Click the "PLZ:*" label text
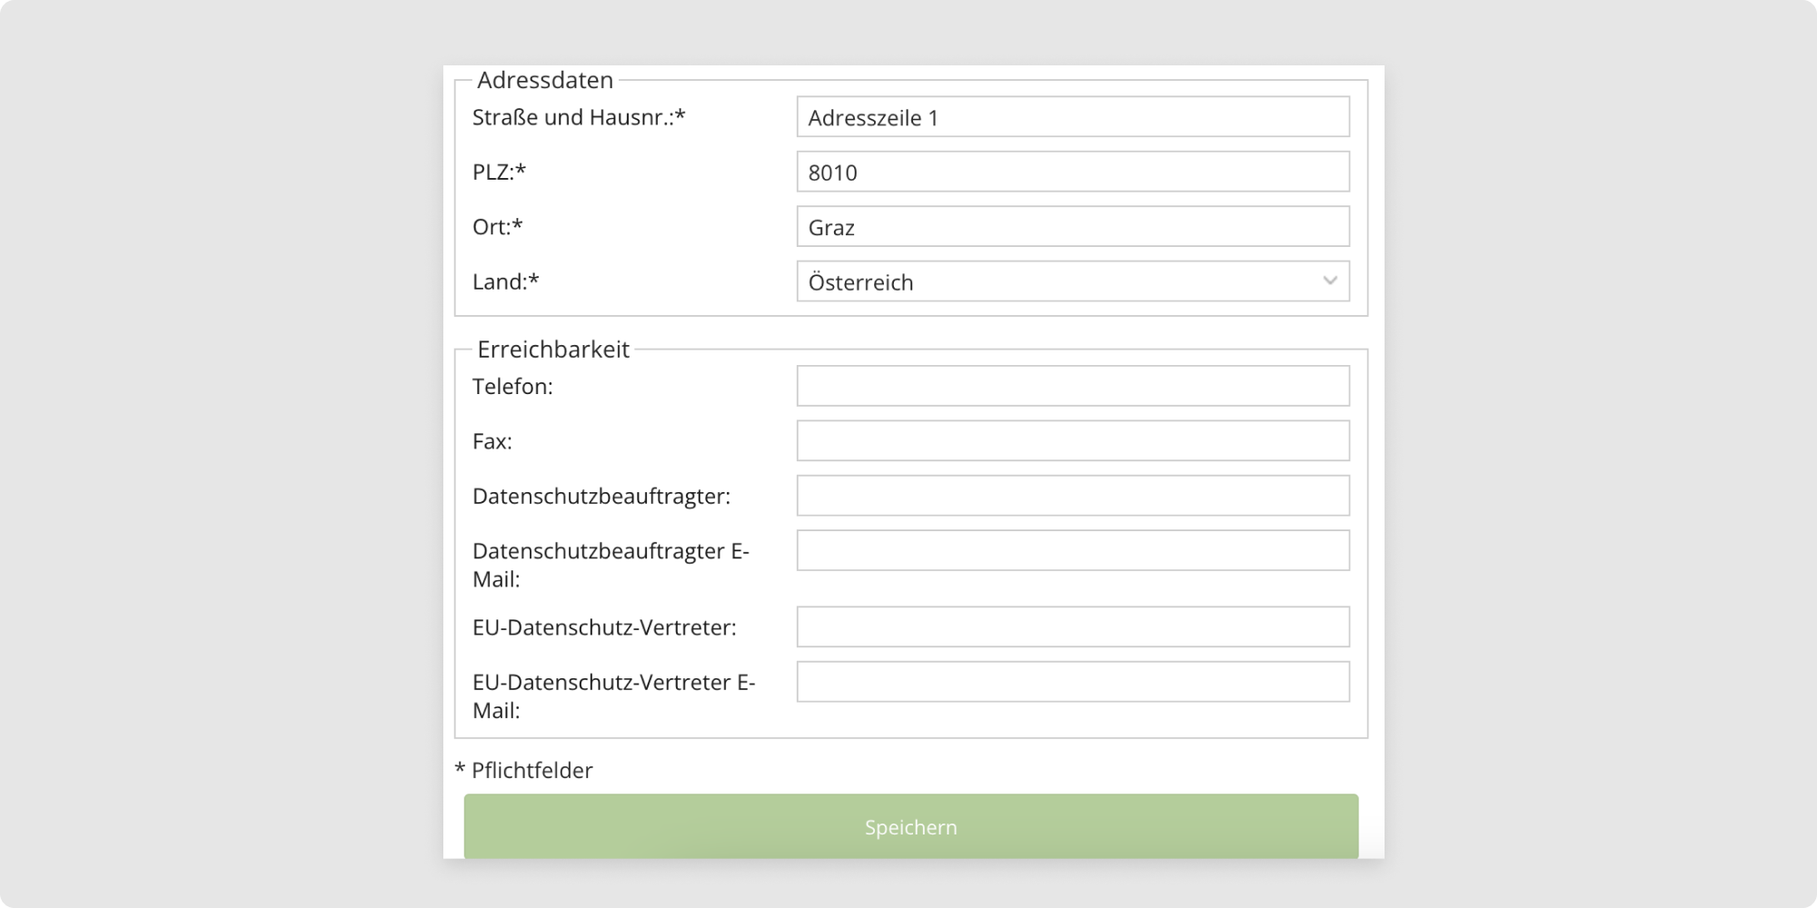The height and width of the screenshot is (908, 1817). coord(499,172)
